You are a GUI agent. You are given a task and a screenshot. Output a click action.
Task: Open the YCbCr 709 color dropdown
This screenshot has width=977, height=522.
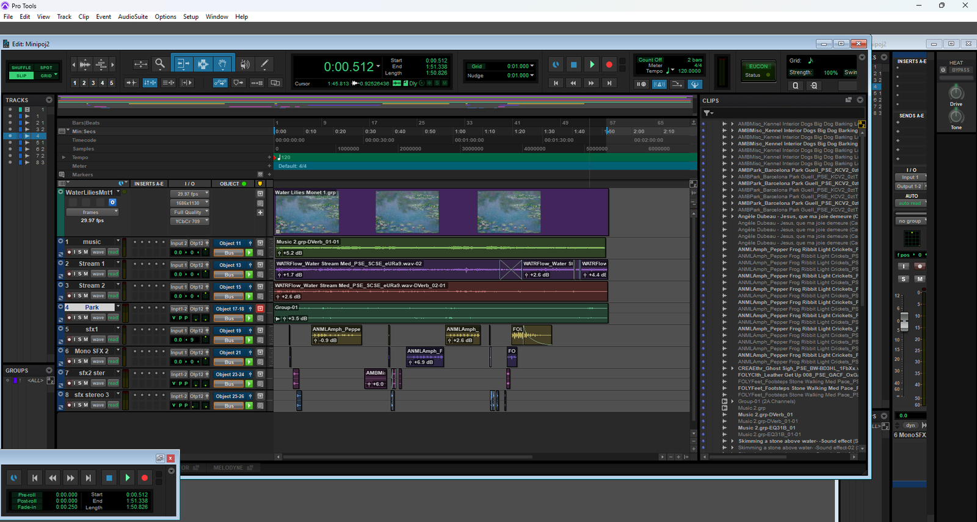[x=189, y=221]
